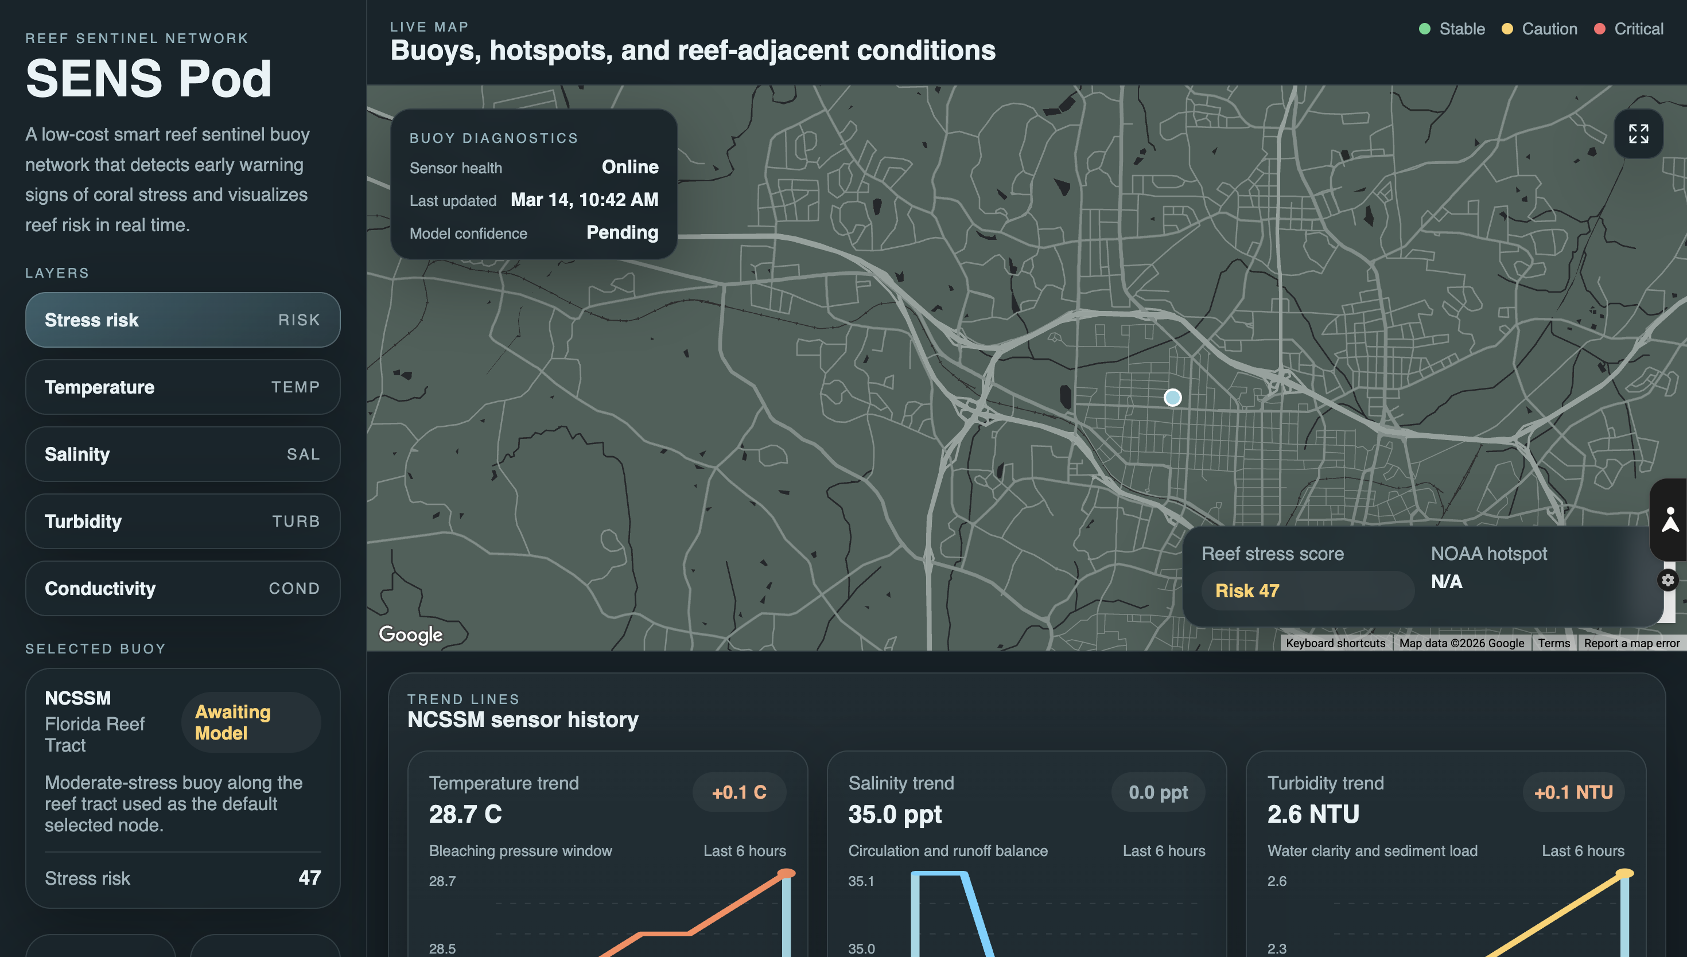Open the map Terms link
This screenshot has height=957, width=1687.
pyautogui.click(x=1554, y=643)
